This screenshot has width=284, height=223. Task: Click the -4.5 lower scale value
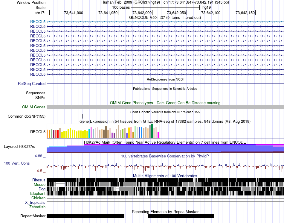click(39, 171)
